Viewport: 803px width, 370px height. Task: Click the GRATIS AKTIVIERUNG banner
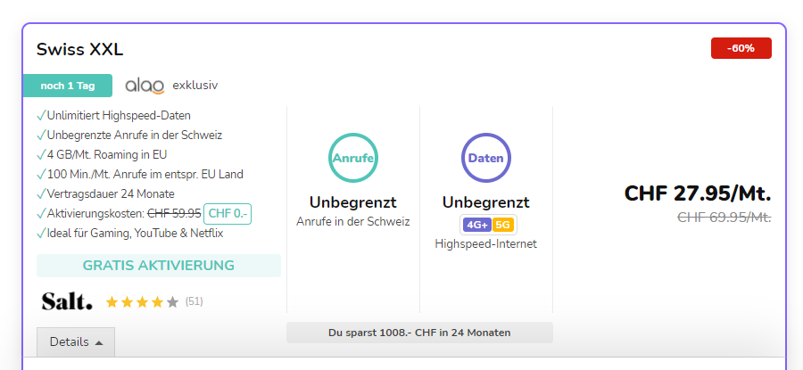click(x=159, y=266)
